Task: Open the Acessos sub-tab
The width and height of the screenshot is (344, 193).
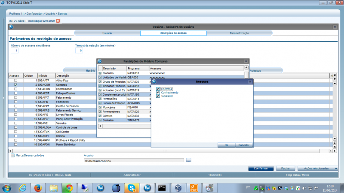Action: pyautogui.click(x=255, y=71)
